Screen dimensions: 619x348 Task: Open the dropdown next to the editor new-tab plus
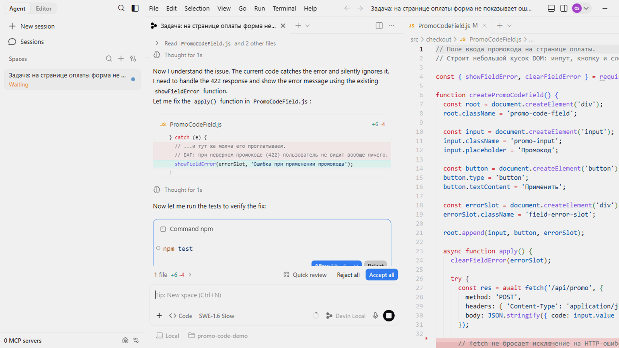509,26
